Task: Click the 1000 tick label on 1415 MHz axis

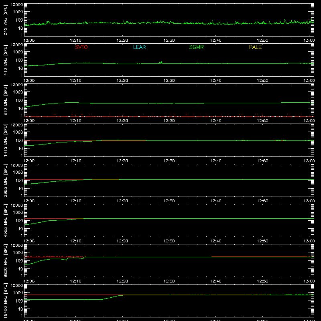Action: [x=18, y=132]
